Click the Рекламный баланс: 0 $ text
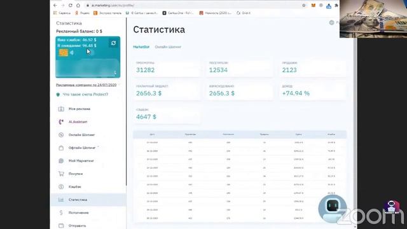The image size is (407, 229). [79, 31]
